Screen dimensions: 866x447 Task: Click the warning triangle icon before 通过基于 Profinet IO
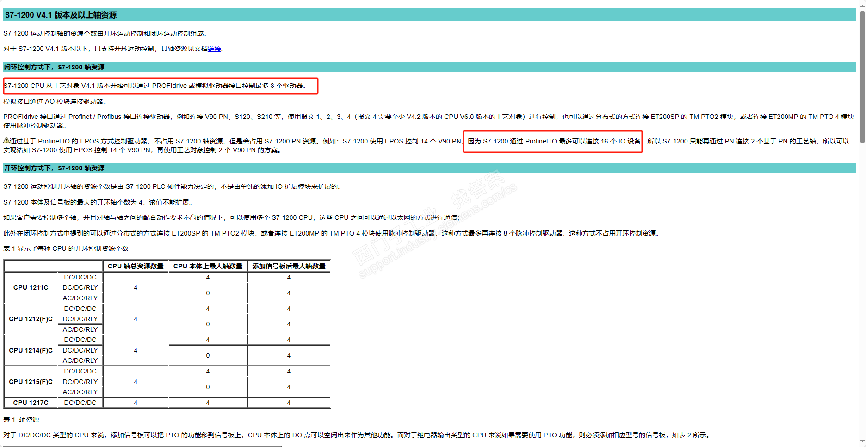6,141
